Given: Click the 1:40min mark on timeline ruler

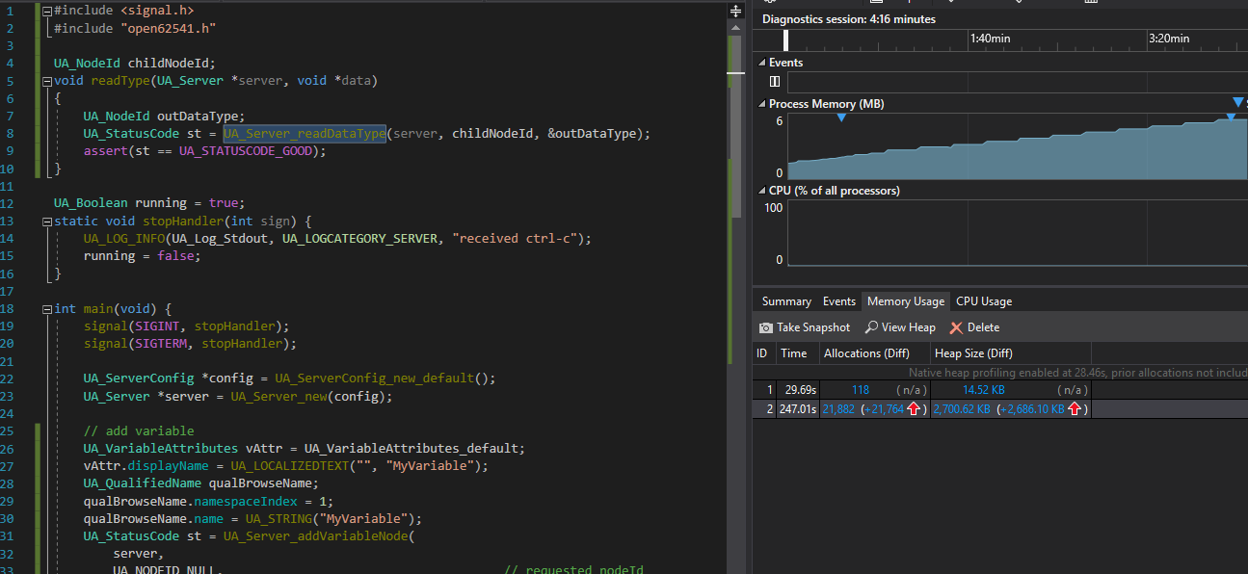Looking at the screenshot, I should click(990, 39).
